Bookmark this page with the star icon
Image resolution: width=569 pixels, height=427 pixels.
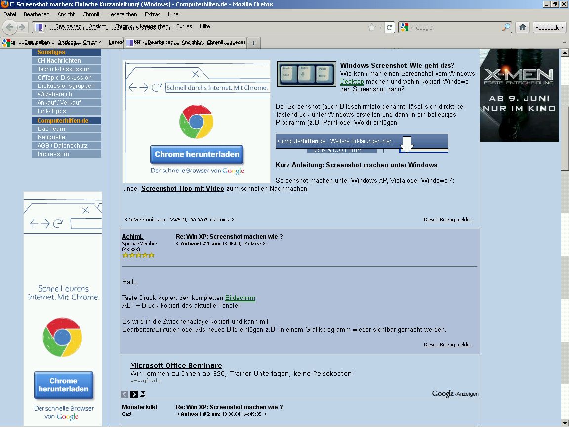371,27
